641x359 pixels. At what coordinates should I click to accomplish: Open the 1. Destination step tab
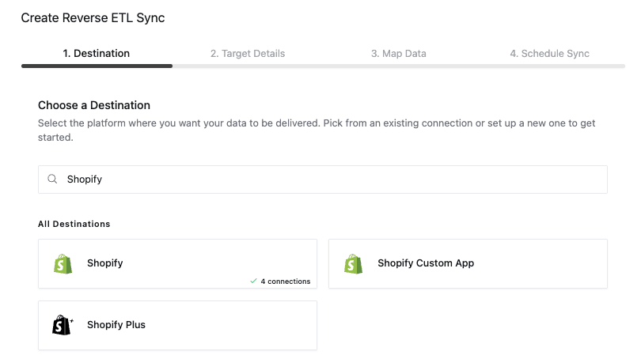[96, 54]
